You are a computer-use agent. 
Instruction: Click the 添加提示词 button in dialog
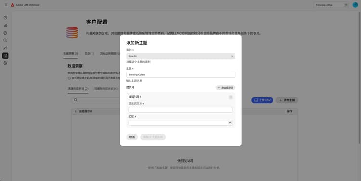225,88
